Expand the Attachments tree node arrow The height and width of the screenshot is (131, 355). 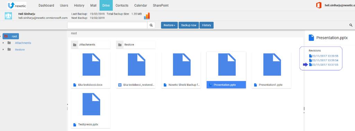pos(3,43)
